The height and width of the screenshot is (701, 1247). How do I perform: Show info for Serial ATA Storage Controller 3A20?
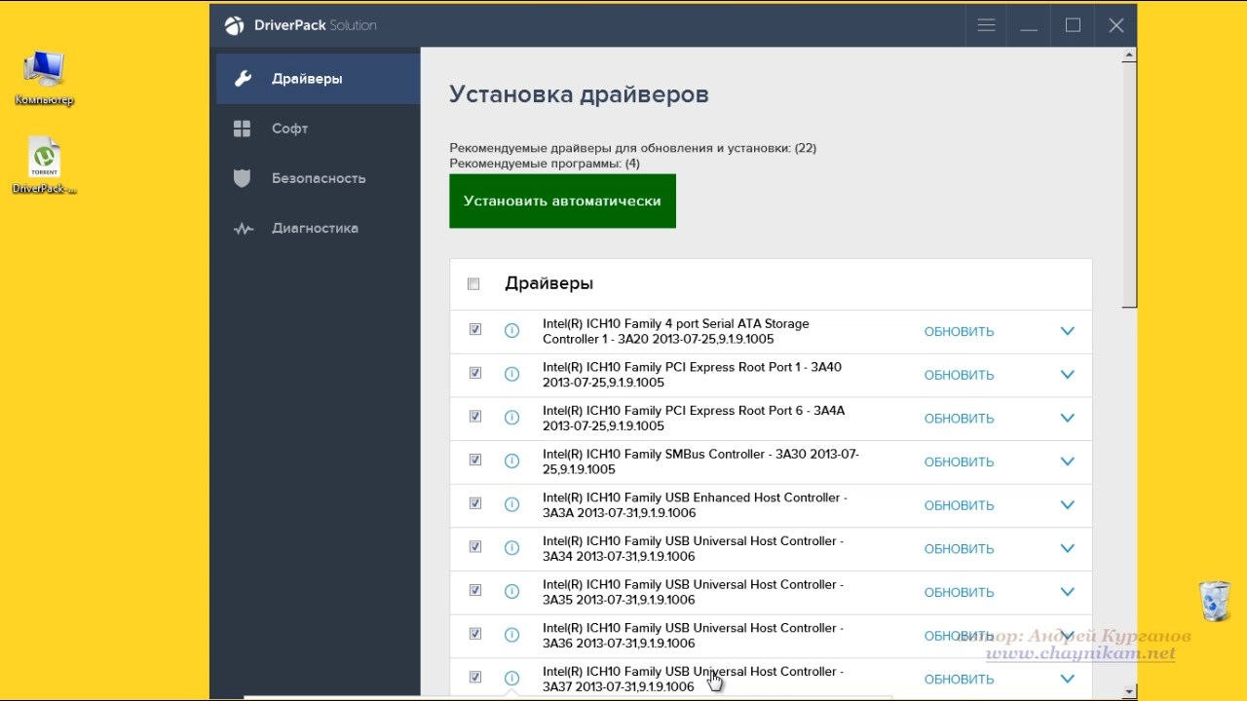pyautogui.click(x=511, y=331)
